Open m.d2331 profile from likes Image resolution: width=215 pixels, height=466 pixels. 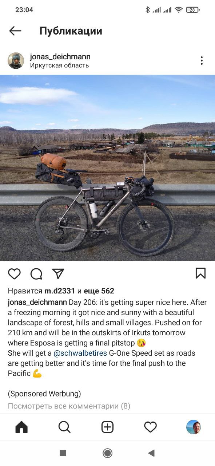coord(59,291)
